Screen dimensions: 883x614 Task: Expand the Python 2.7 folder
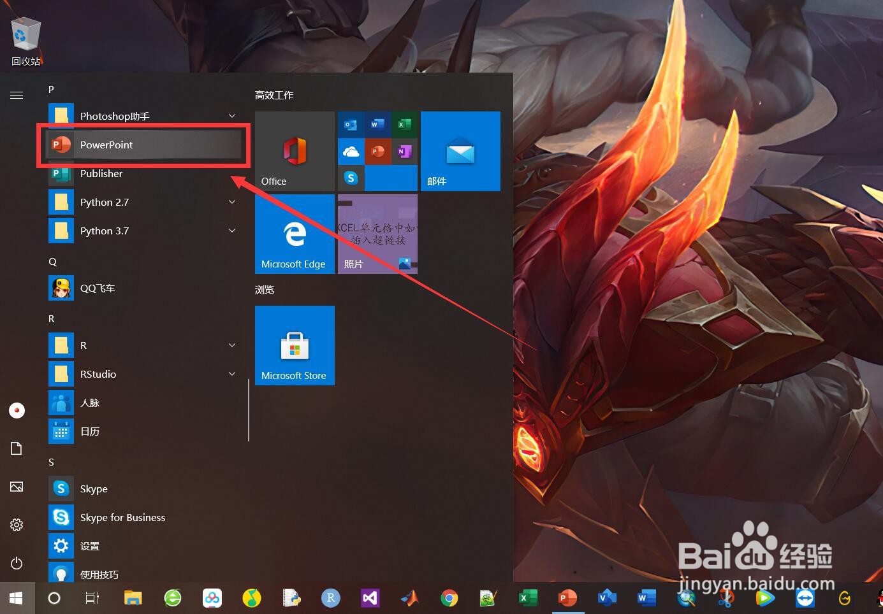(232, 202)
